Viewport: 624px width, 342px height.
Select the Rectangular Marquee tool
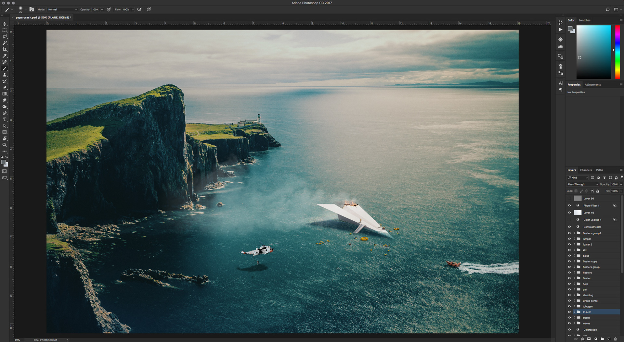(x=5, y=30)
